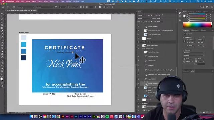Right-align the text in options bar
This screenshot has width=214, height=120.
pos(87,7)
